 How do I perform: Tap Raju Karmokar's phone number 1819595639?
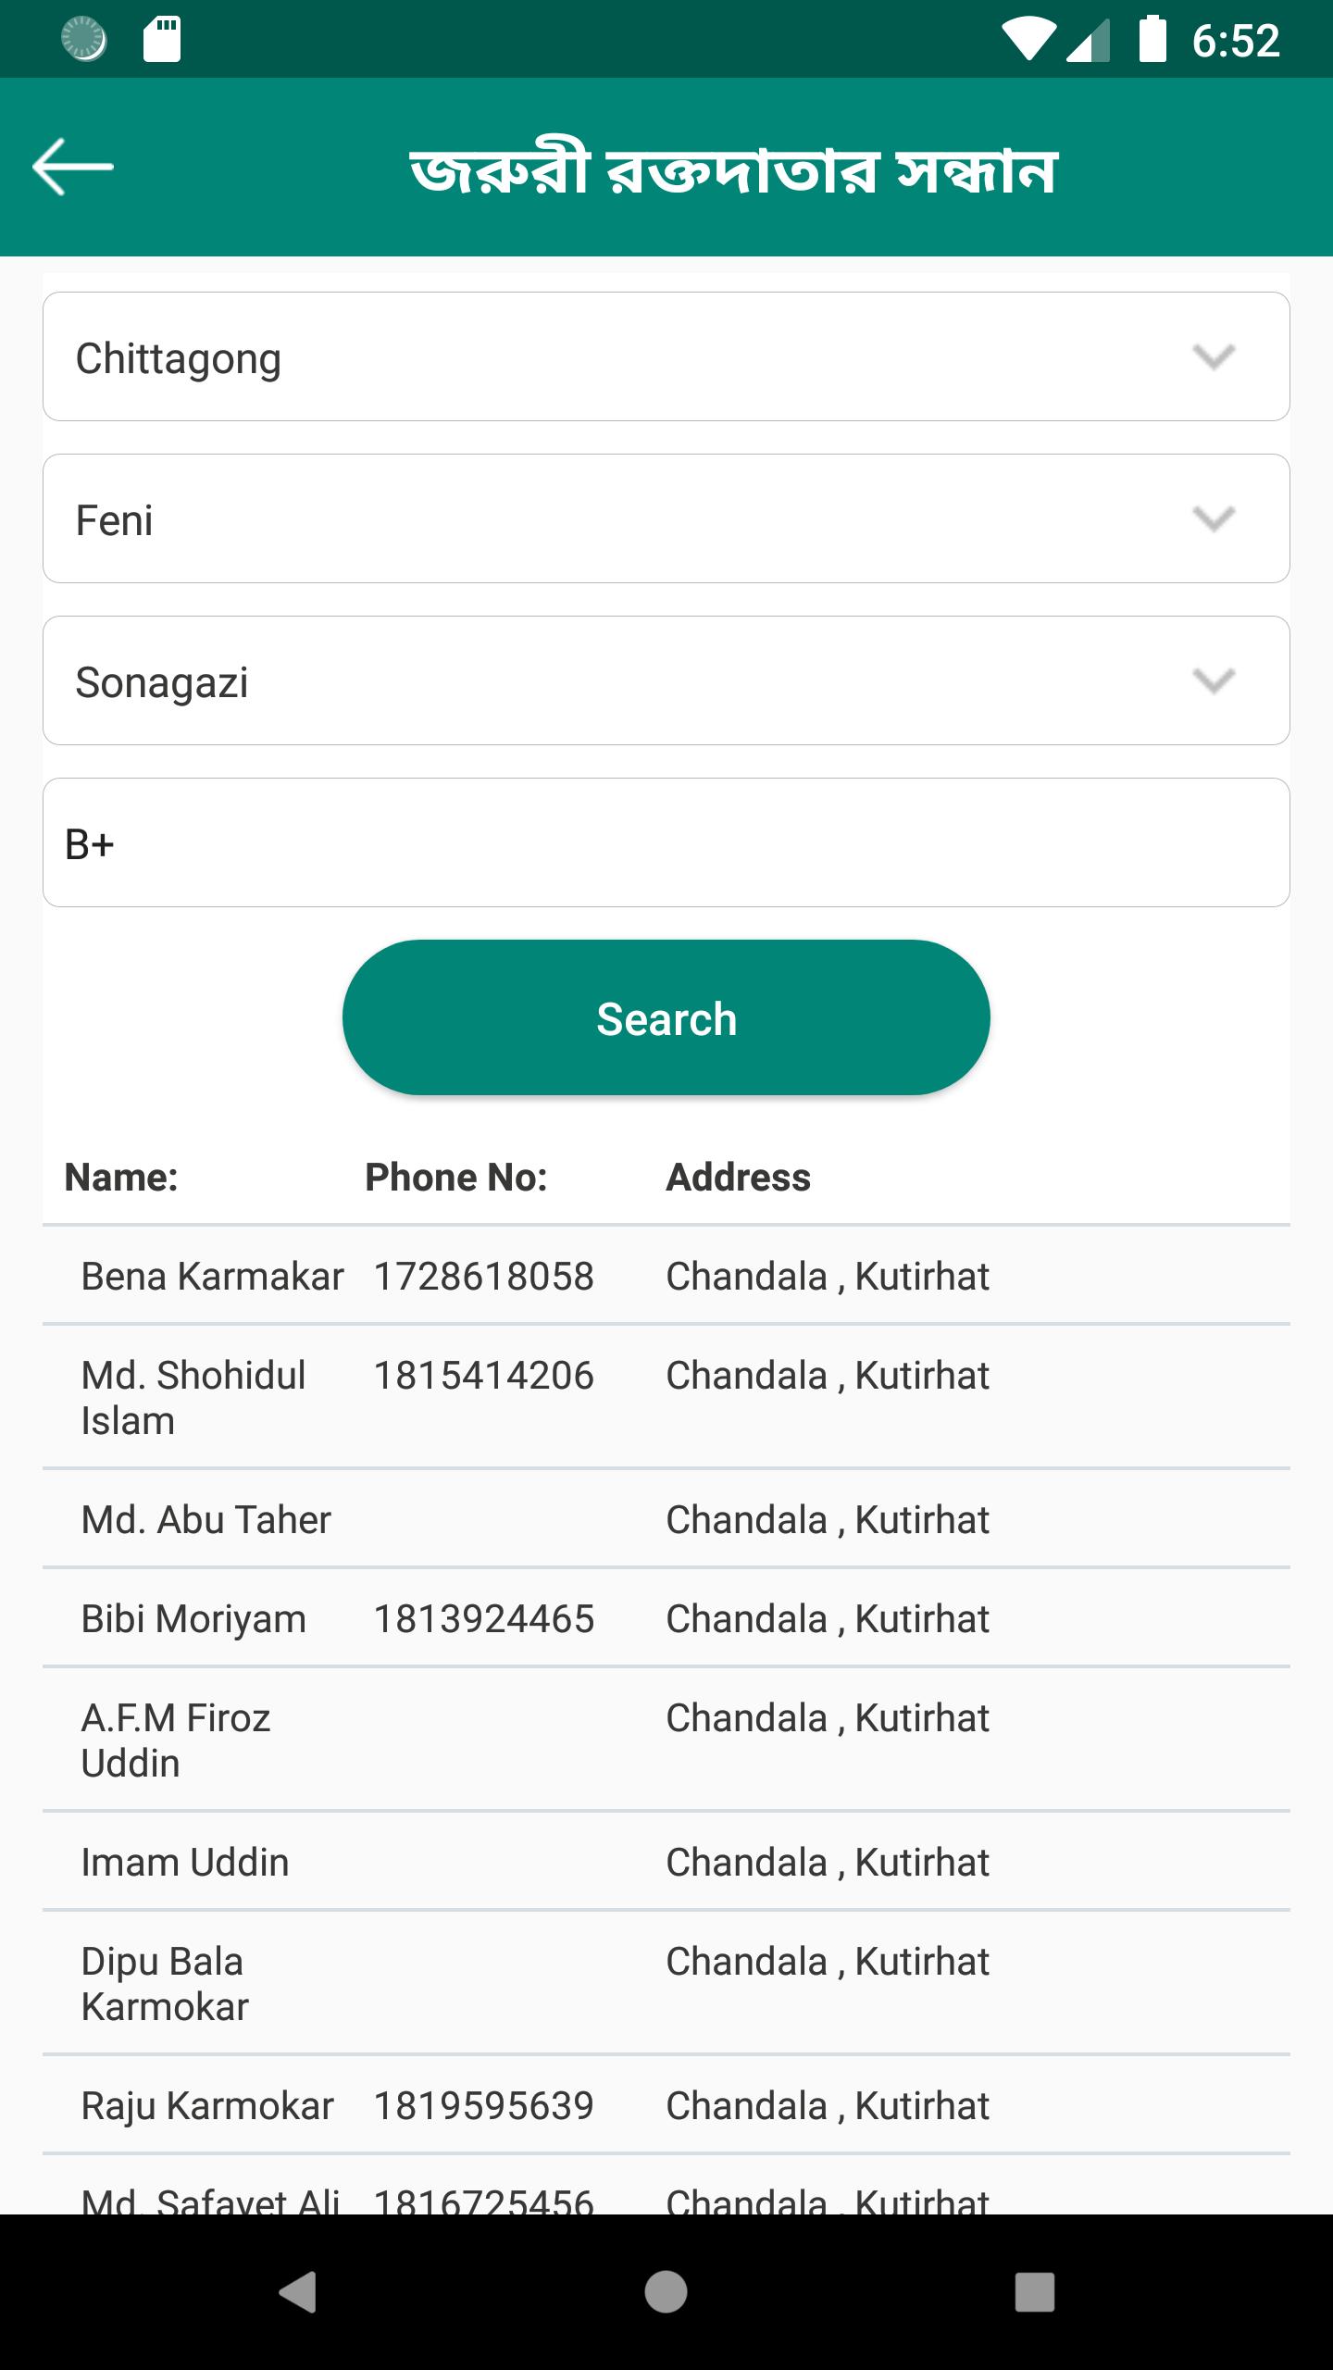click(x=483, y=2106)
